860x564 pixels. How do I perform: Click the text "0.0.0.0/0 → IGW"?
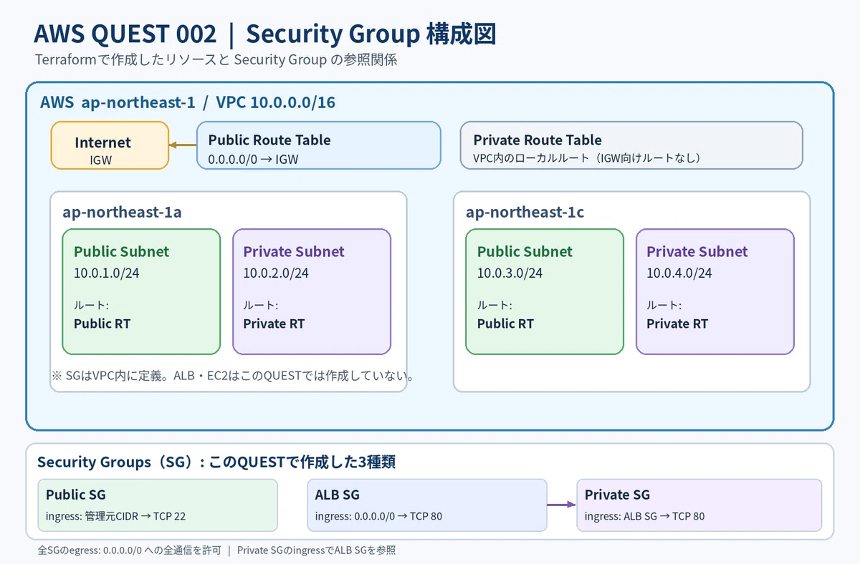253,159
